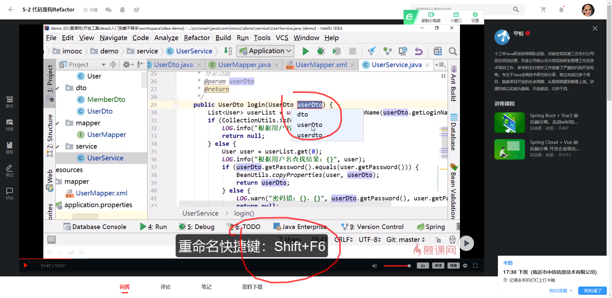Open the notes pencil sidebar icon

tap(10, 171)
